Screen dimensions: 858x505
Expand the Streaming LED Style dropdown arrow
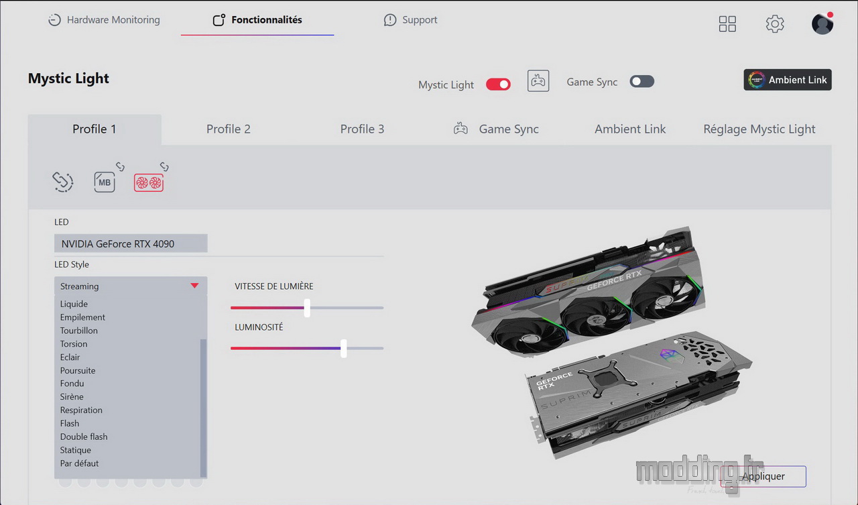[x=194, y=286]
